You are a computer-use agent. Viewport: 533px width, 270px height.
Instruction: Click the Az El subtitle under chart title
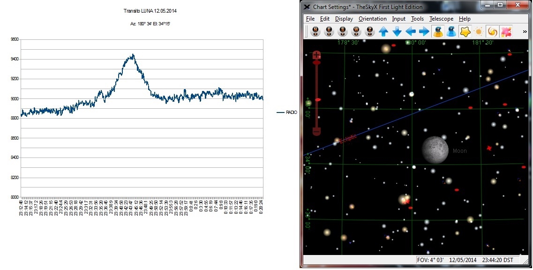pos(150,24)
